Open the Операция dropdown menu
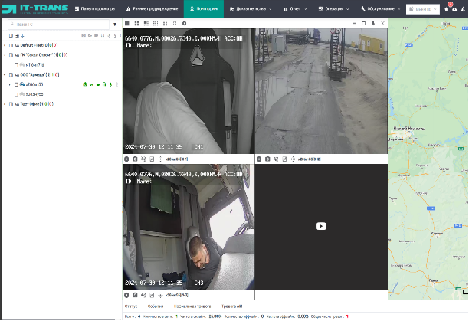The width and height of the screenshot is (469, 321). pyautogui.click(x=333, y=9)
